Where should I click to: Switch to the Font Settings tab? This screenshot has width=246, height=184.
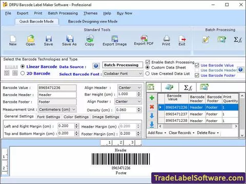click(49, 117)
